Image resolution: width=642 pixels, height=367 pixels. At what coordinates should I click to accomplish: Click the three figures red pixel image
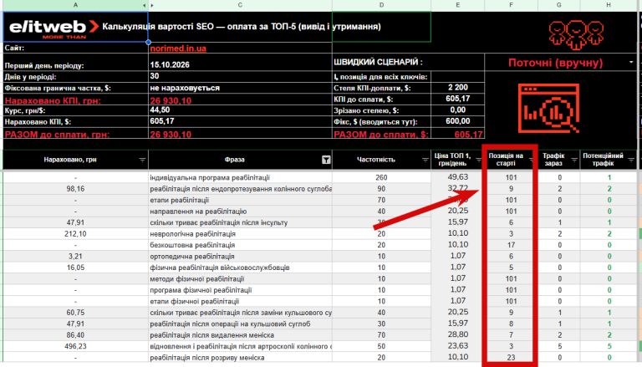click(577, 34)
